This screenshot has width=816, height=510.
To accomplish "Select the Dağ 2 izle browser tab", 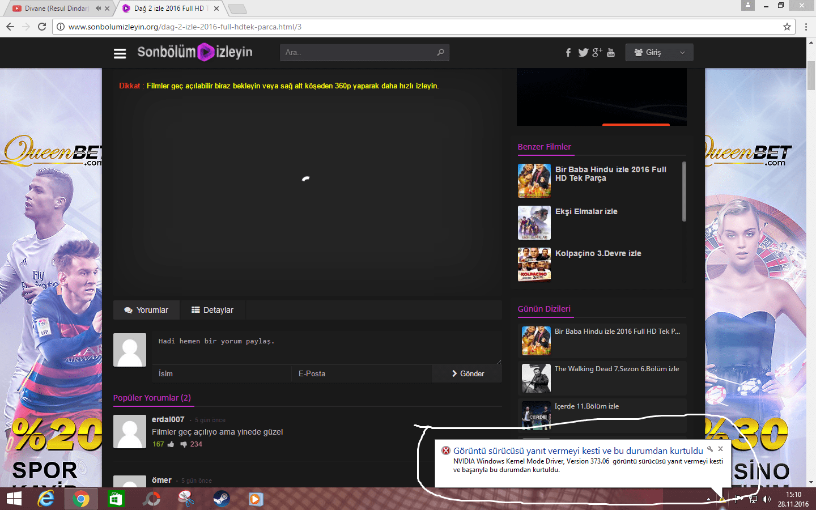I will (171, 8).
